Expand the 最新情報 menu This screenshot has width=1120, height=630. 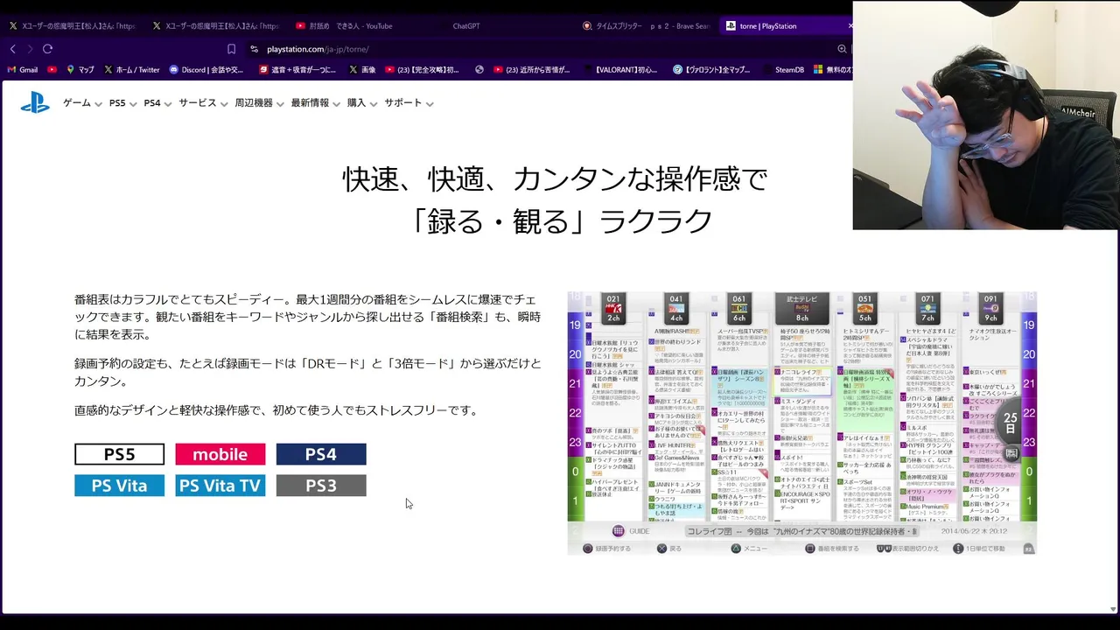point(315,103)
